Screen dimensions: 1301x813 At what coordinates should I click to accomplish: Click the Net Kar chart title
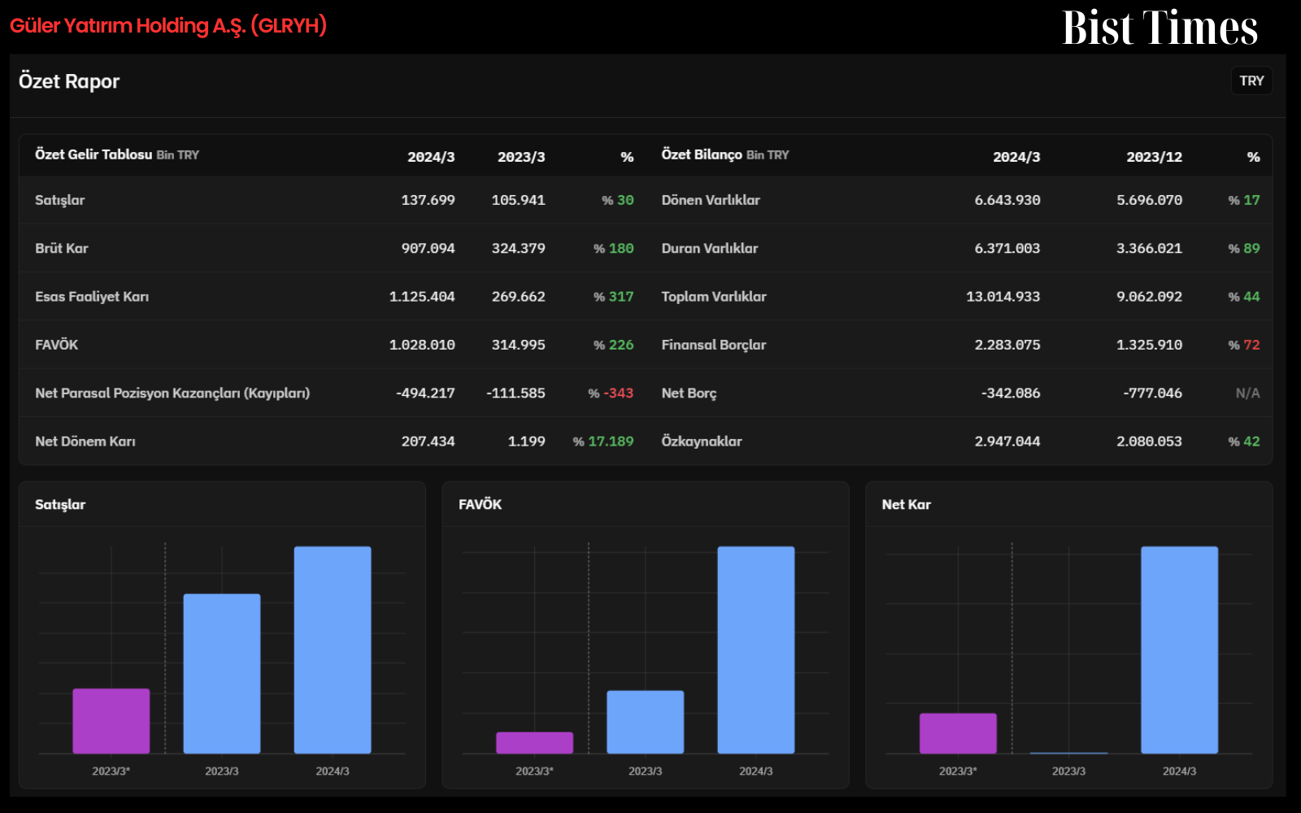(906, 504)
